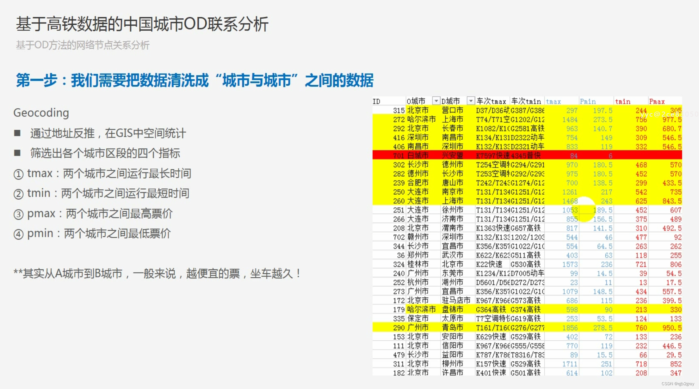This screenshot has height=389, width=699.
Task: Select the 赣州市 cell in row 702
Action: pos(418,237)
